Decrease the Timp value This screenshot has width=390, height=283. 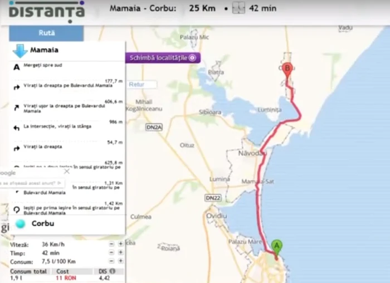(x=112, y=252)
